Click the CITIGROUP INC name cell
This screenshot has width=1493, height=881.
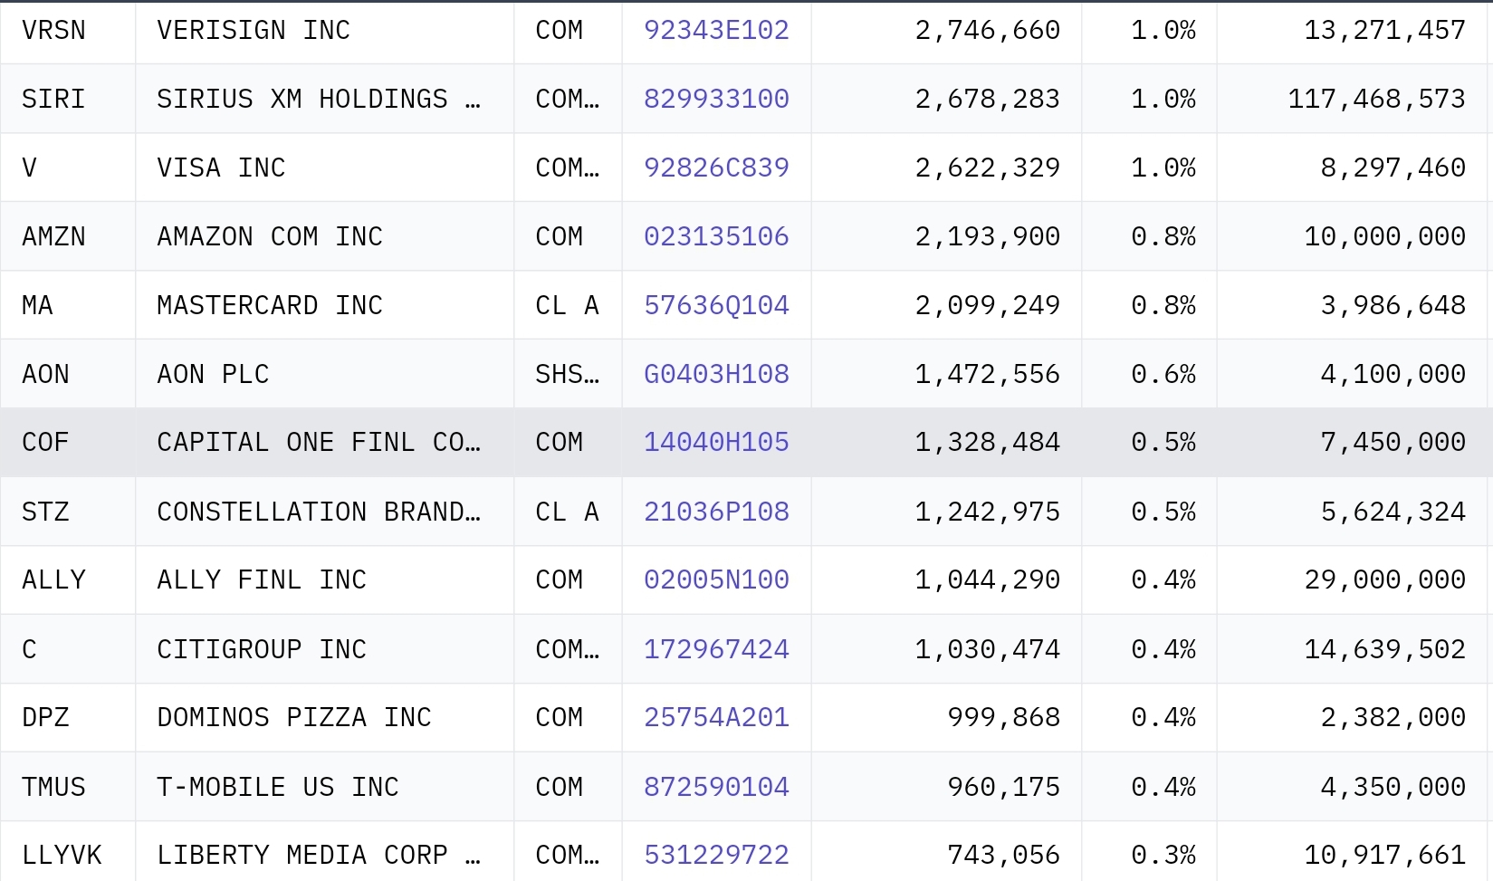click(324, 649)
